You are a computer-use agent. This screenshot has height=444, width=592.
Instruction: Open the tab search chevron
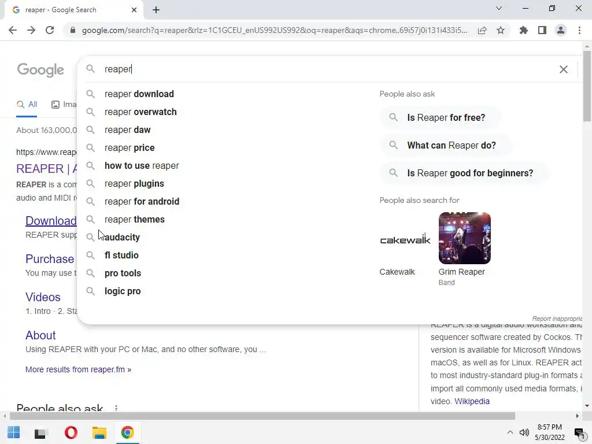coord(499,8)
